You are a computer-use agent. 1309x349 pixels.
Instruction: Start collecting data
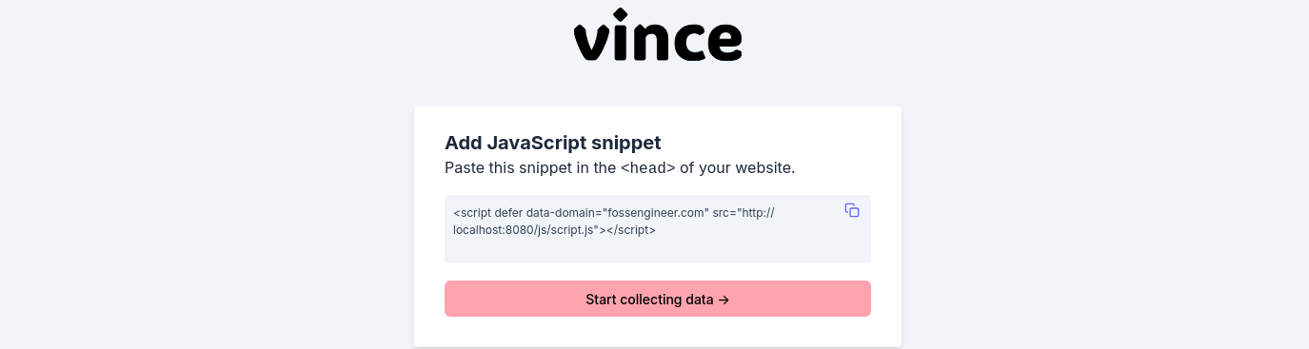pos(658,299)
